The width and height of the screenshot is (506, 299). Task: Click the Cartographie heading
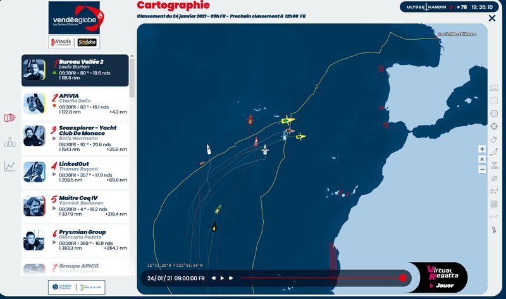pyautogui.click(x=173, y=5)
